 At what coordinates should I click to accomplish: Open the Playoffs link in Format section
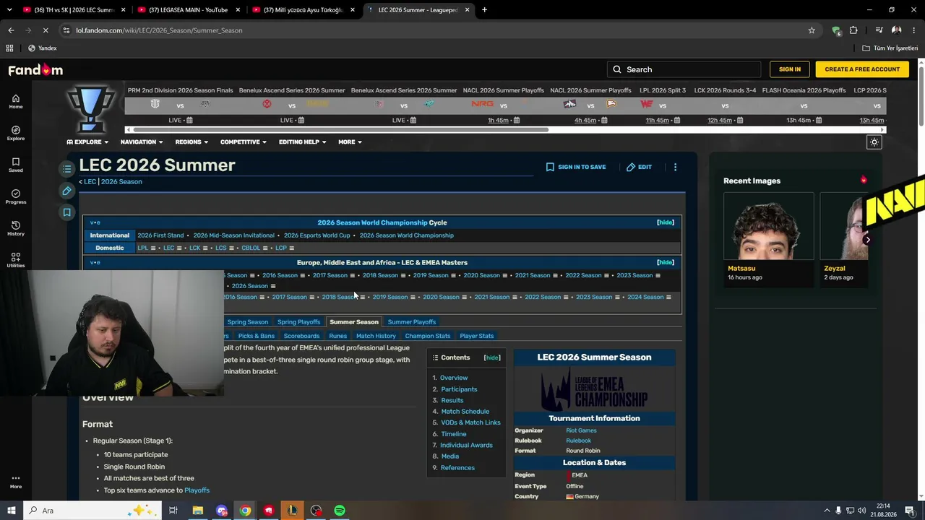197,490
